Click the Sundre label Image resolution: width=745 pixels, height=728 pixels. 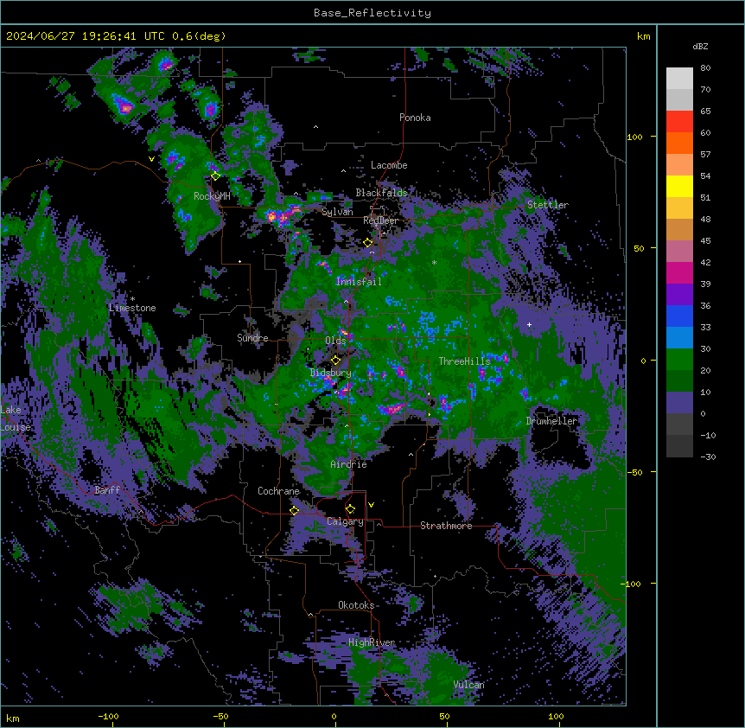point(252,338)
